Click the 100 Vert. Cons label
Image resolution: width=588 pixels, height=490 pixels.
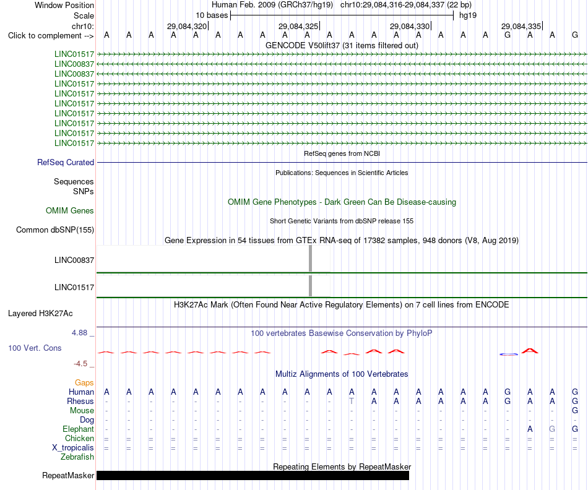coord(35,348)
